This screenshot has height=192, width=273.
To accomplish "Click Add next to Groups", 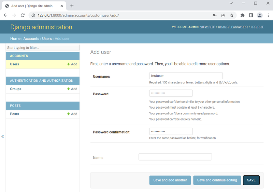I will point(72,89).
